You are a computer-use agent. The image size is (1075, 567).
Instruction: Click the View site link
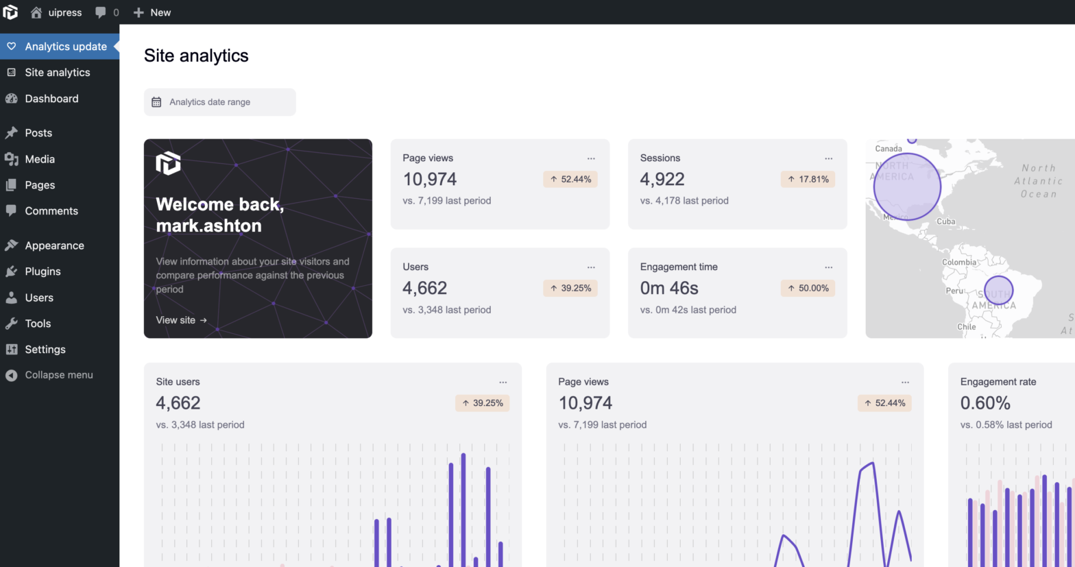(182, 320)
